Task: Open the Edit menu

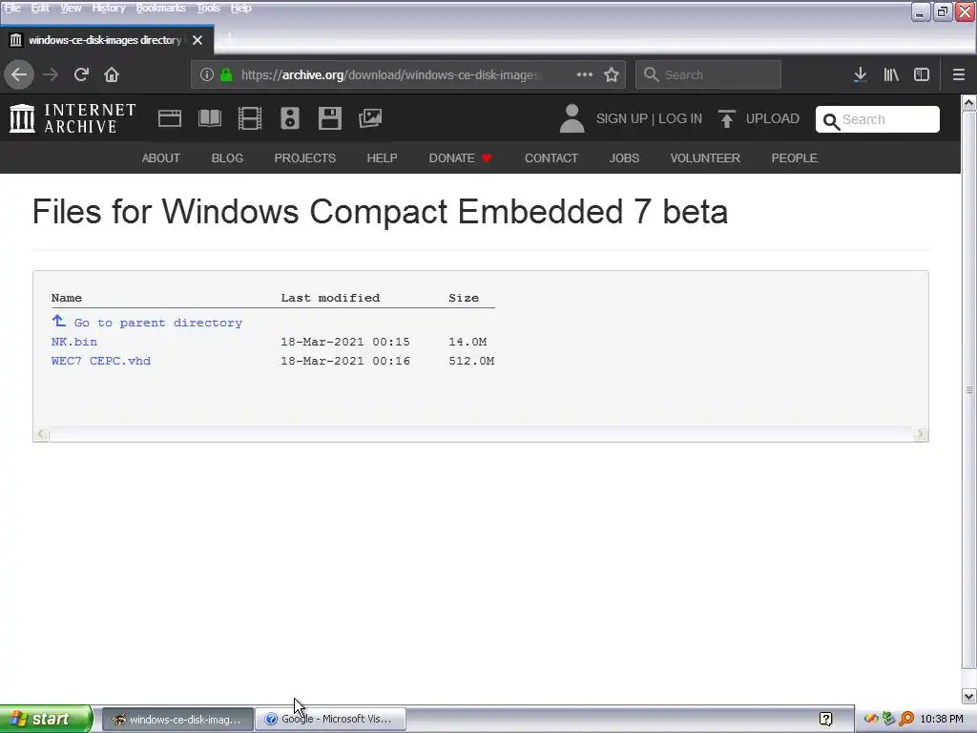Action: point(40,8)
